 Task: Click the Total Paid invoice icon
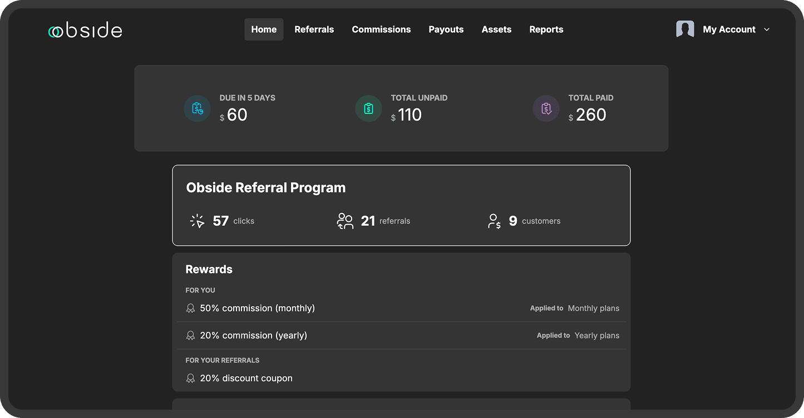pyautogui.click(x=546, y=108)
